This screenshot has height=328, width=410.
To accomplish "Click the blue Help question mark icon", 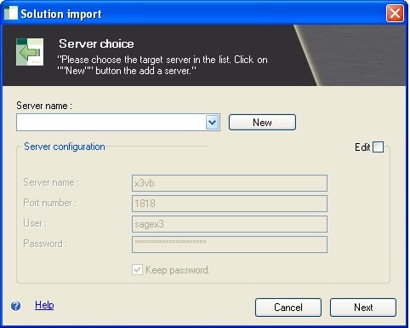I will click(x=16, y=306).
